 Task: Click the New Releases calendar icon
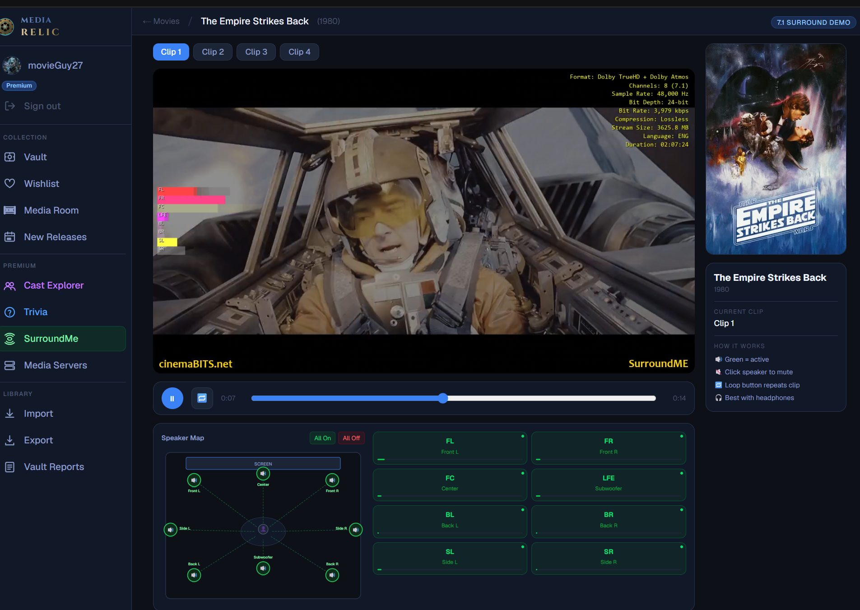[10, 237]
